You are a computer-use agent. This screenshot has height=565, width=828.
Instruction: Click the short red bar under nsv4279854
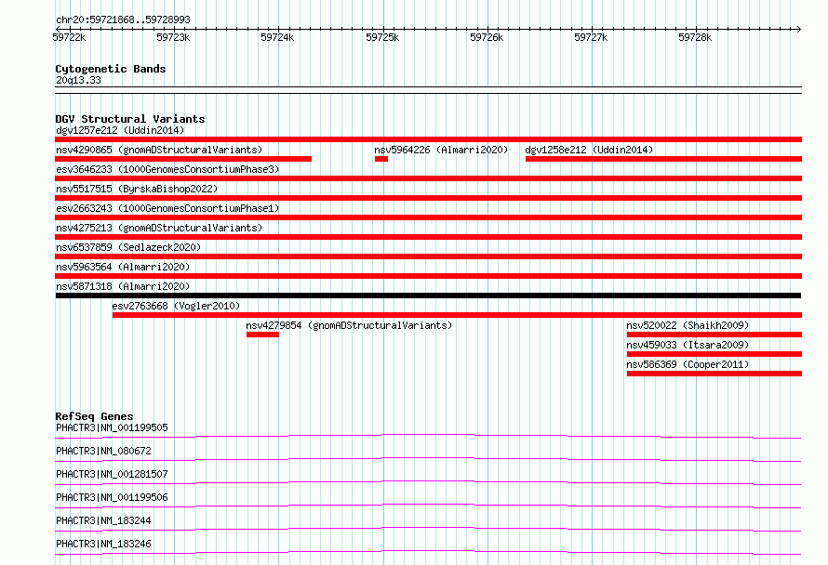(262, 335)
